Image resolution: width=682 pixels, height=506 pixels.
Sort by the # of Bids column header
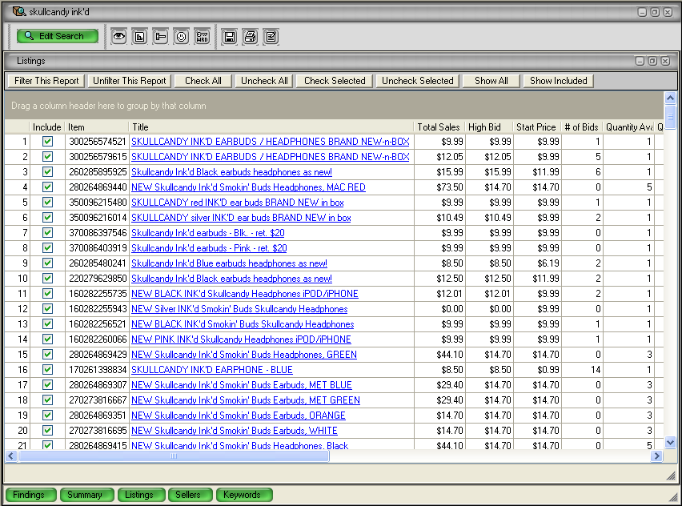[581, 127]
